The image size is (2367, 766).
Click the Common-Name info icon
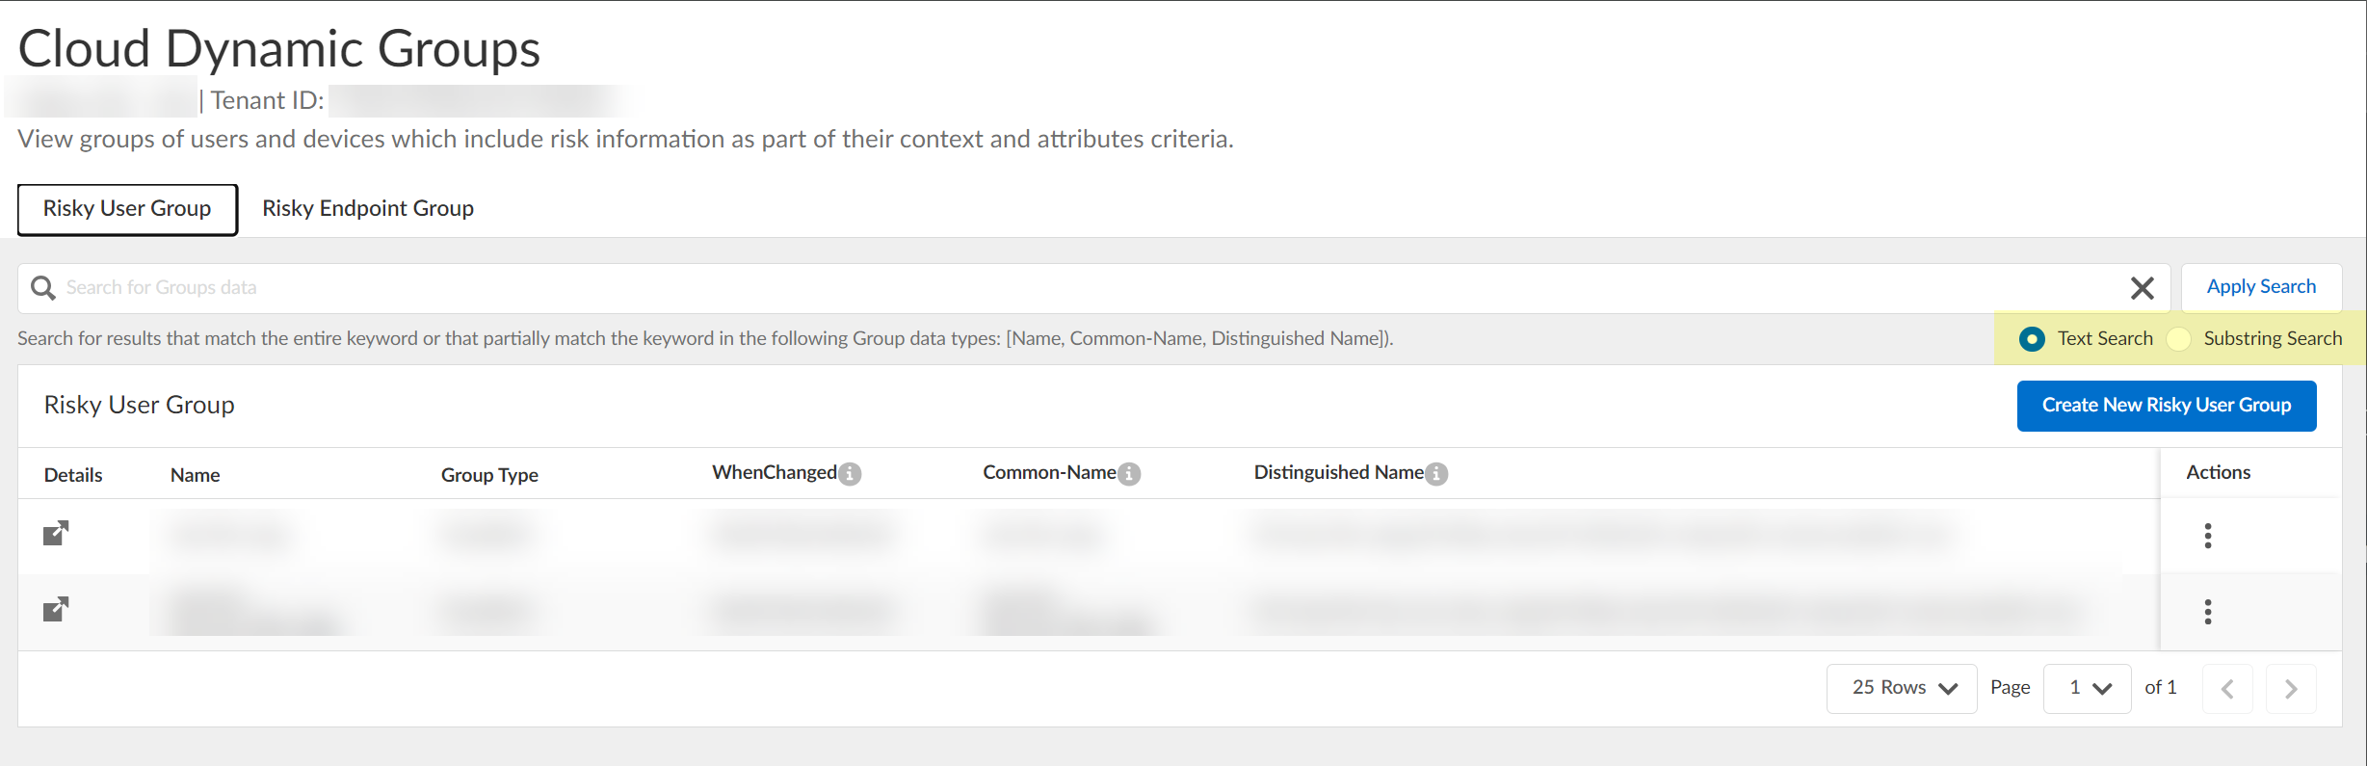1129,474
